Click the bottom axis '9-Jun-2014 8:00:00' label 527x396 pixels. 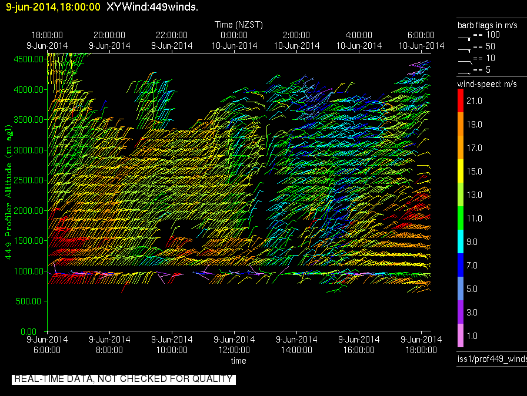click(109, 345)
